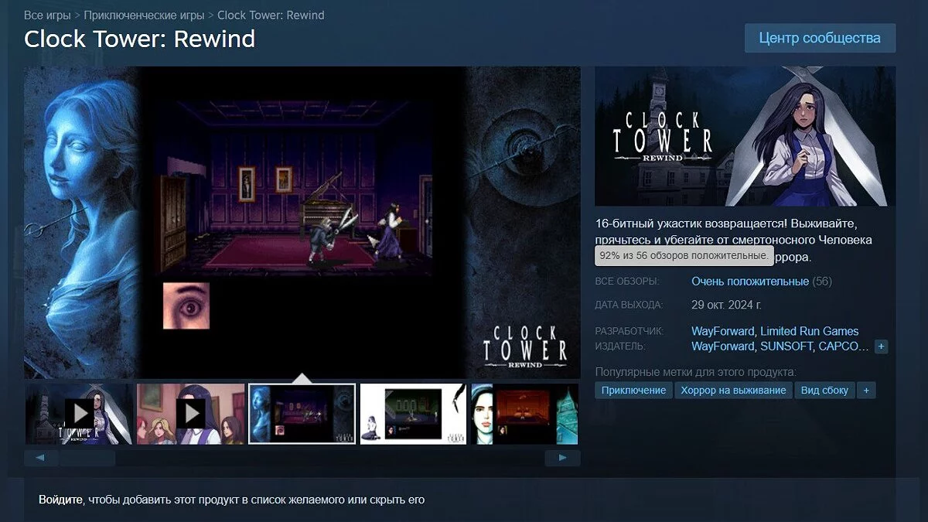Open the Все игры breadcrumb link
Viewport: 928px width, 522px height.
click(47, 15)
